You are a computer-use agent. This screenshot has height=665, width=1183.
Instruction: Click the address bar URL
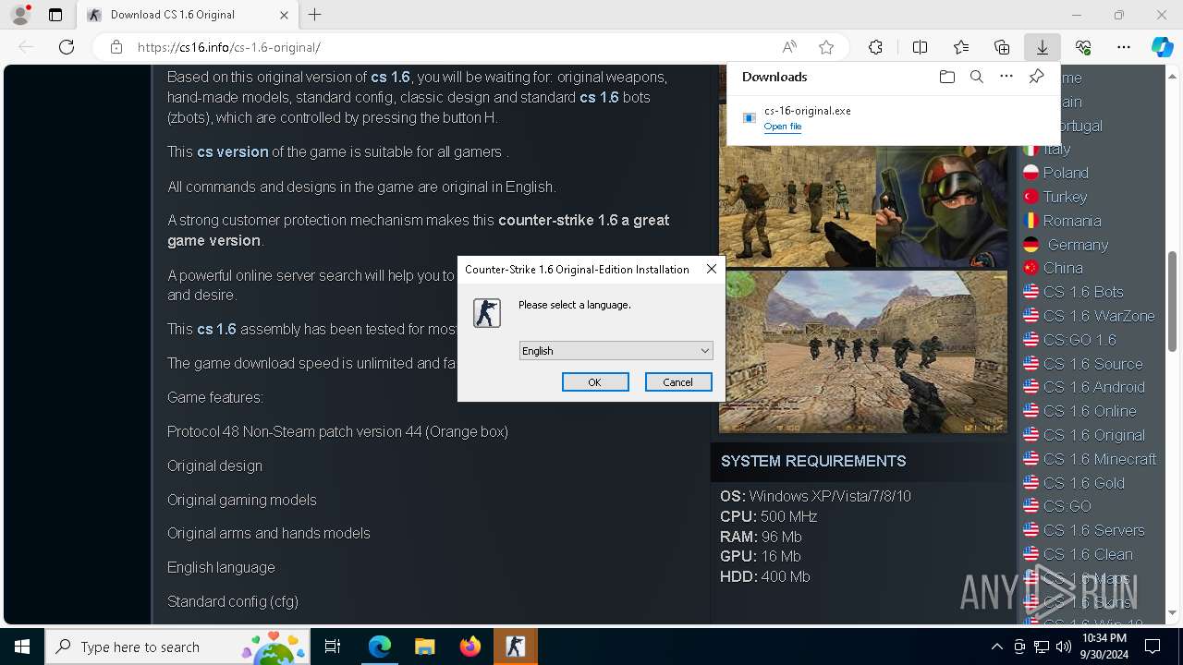228,47
